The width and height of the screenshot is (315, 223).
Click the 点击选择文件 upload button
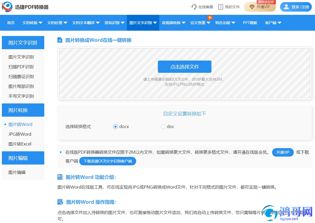point(185,67)
